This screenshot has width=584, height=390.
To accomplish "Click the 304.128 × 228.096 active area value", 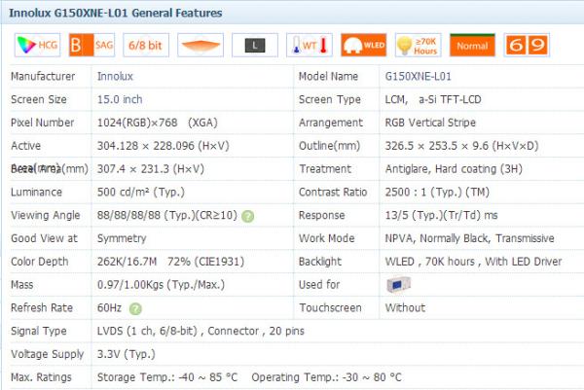I will click(x=164, y=146).
